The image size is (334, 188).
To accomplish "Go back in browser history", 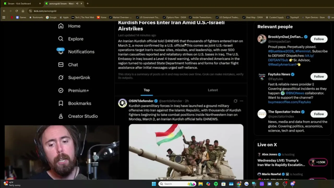I will coord(4,11).
